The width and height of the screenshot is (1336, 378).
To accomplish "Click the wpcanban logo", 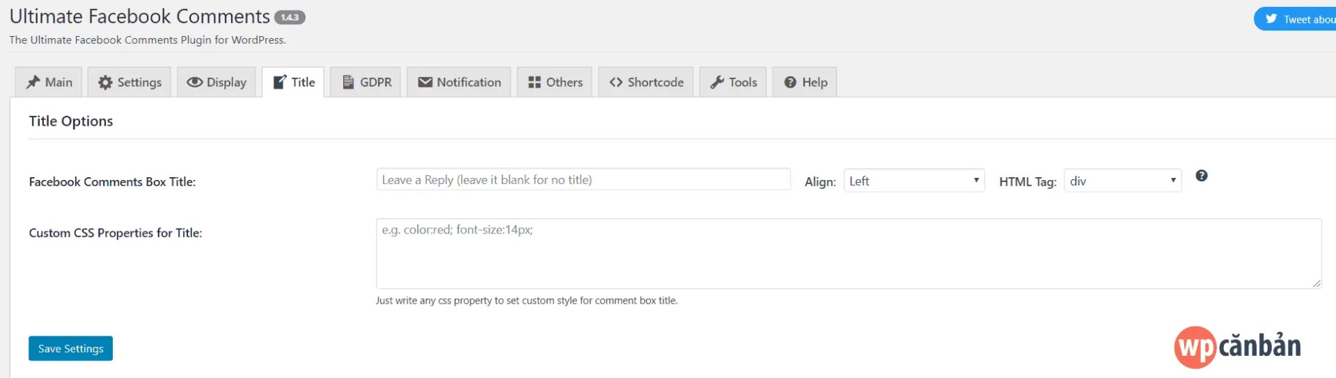I will pos(1237,347).
